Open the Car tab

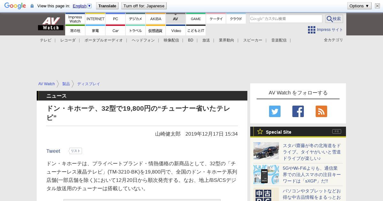(x=116, y=30)
